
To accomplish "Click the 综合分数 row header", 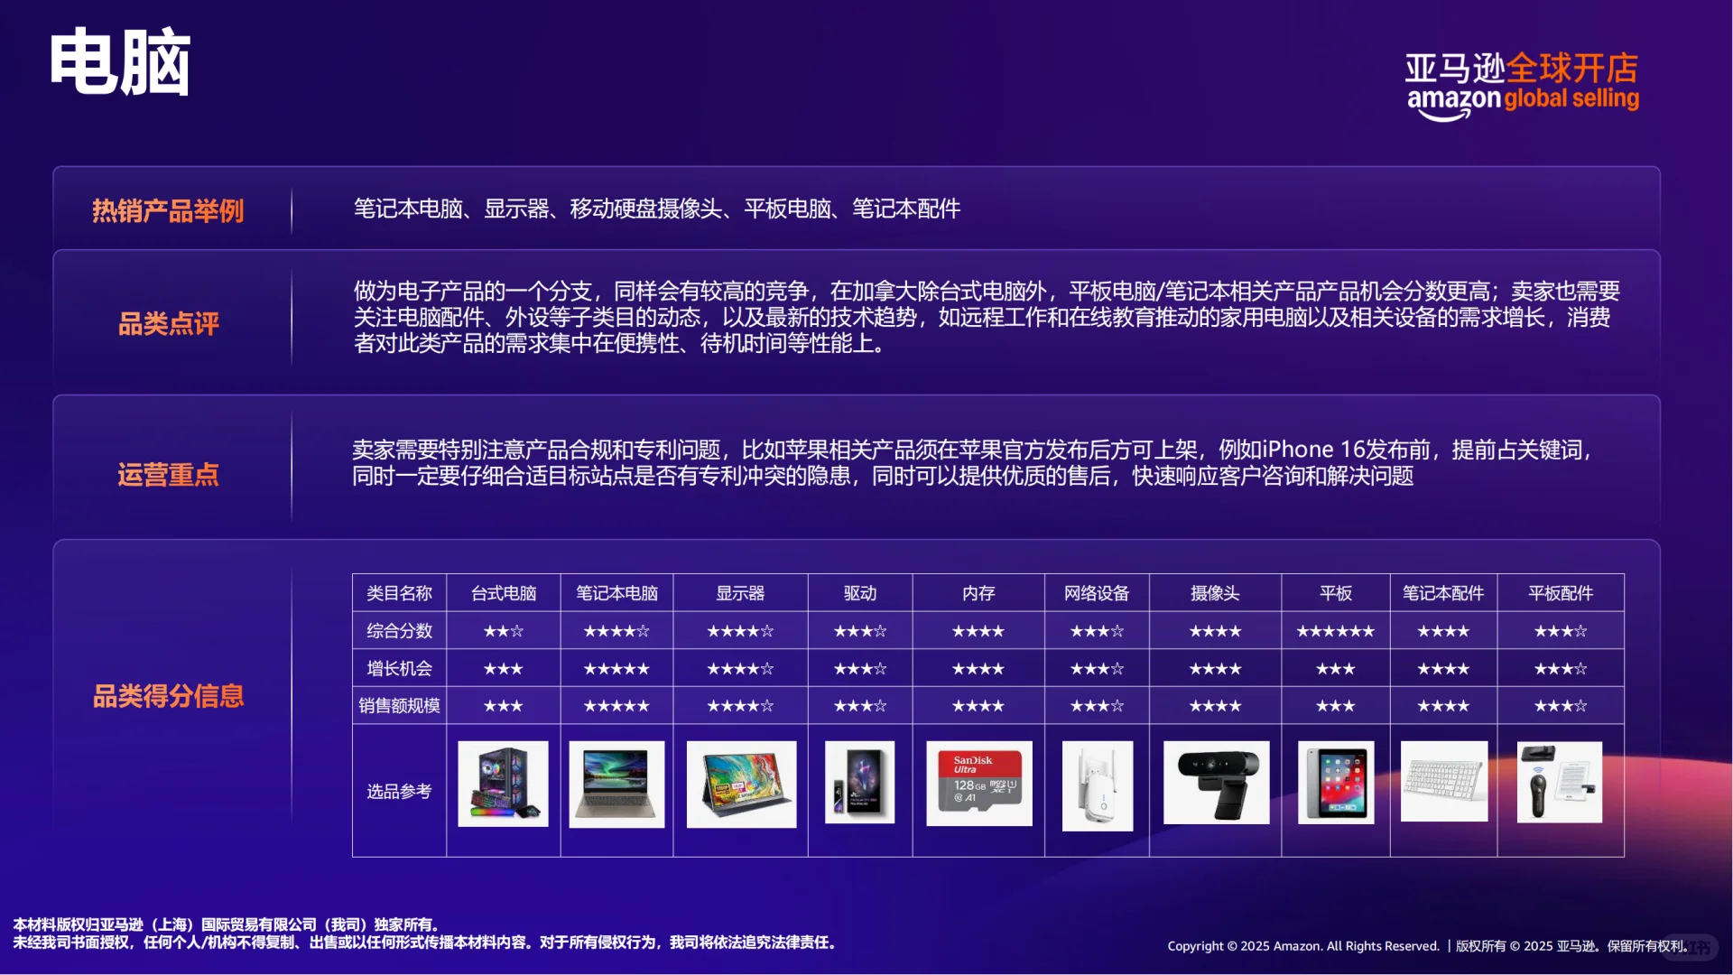I will click(397, 631).
